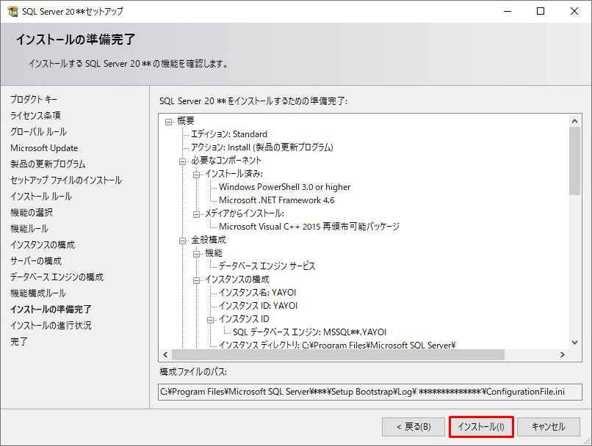This screenshot has width=592, height=446.
Task: Click the インストール(I) button
Action: 481,427
